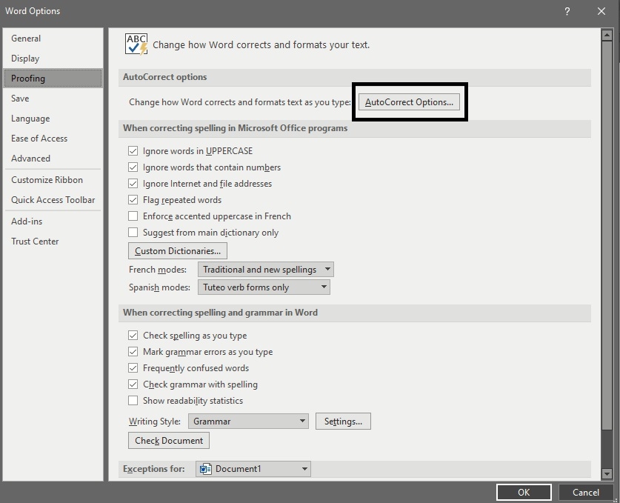Click the scrollbar up arrow

pyautogui.click(x=607, y=36)
